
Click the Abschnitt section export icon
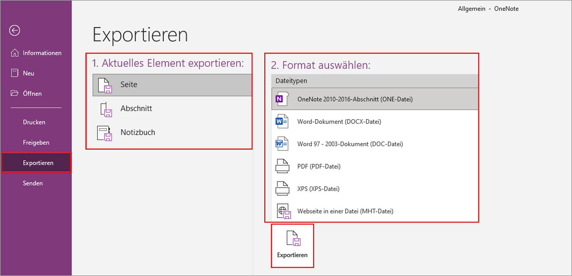pos(106,109)
